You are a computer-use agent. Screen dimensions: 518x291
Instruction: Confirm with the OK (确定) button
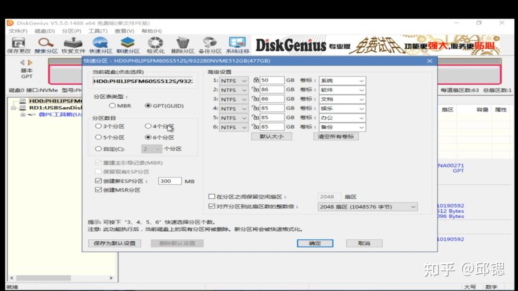(315, 243)
